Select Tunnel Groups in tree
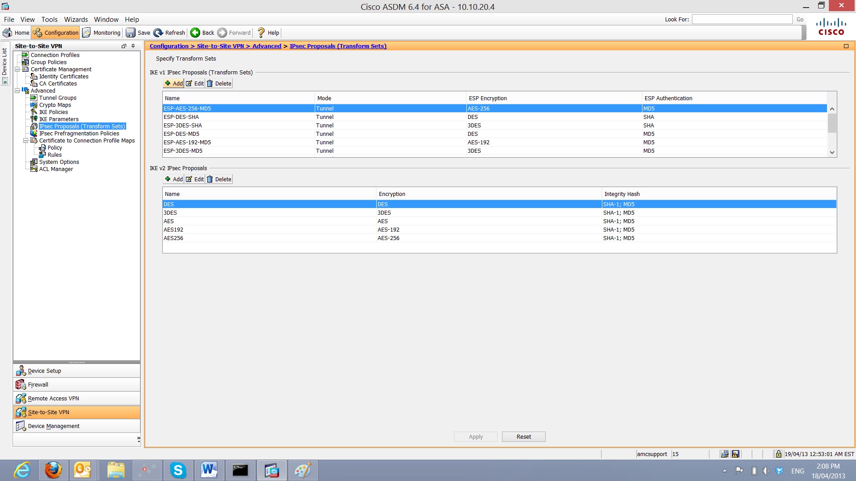This screenshot has height=481, width=856. (x=58, y=98)
